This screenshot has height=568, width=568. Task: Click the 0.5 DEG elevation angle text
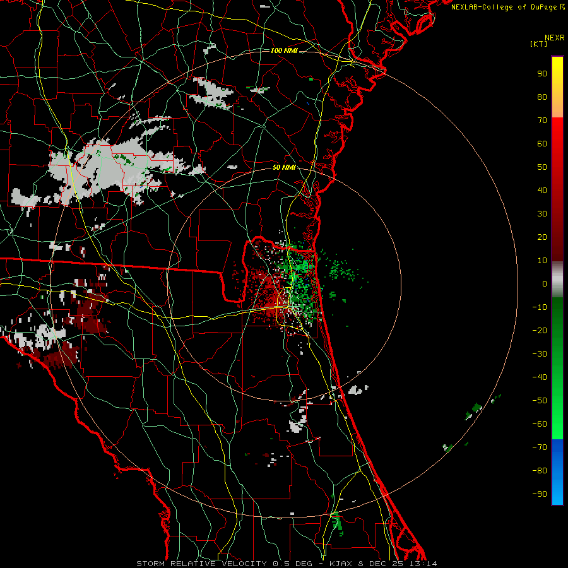tap(293, 564)
